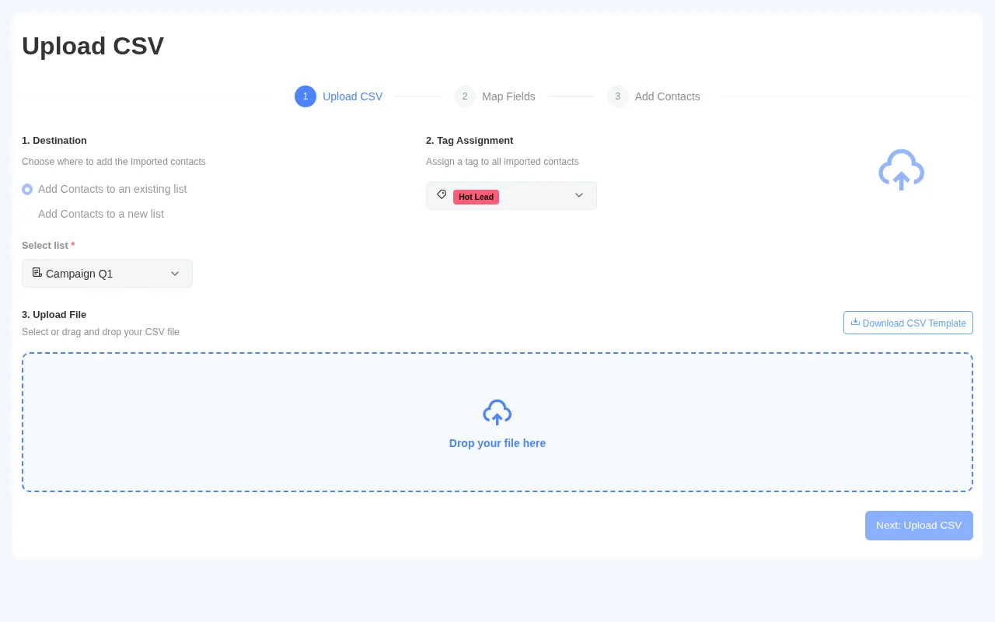Expand the Campaign Q1 list selector

coord(107,273)
